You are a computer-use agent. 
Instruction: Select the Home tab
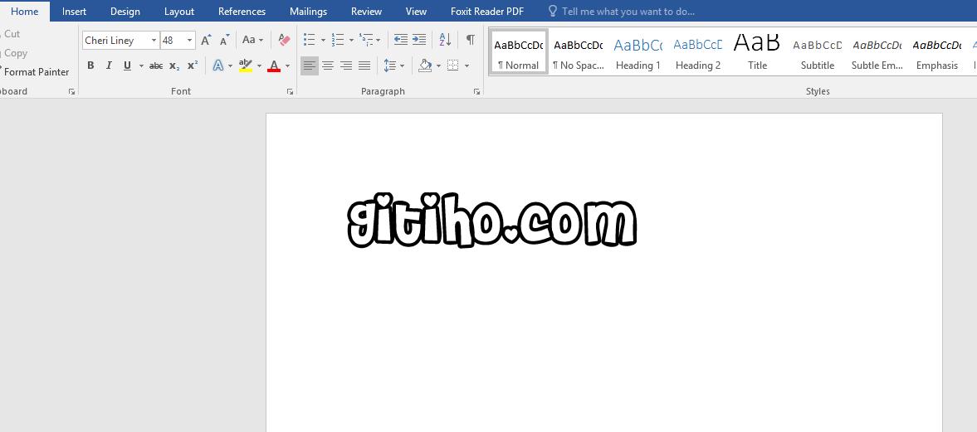[x=24, y=12]
